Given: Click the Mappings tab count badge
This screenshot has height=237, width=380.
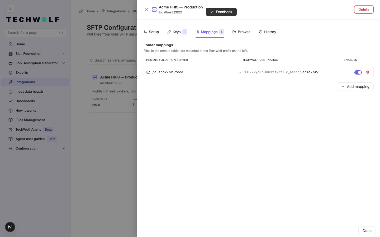Looking at the screenshot, I should pyautogui.click(x=222, y=32).
